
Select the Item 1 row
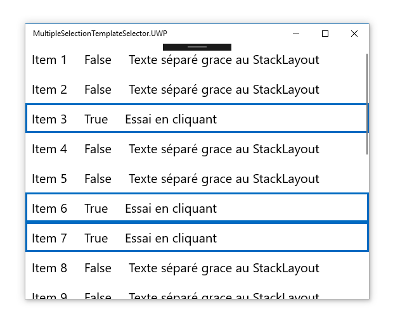tap(190, 60)
